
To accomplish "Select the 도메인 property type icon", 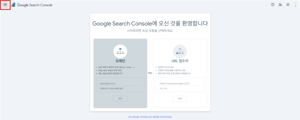I will pos(120,51).
